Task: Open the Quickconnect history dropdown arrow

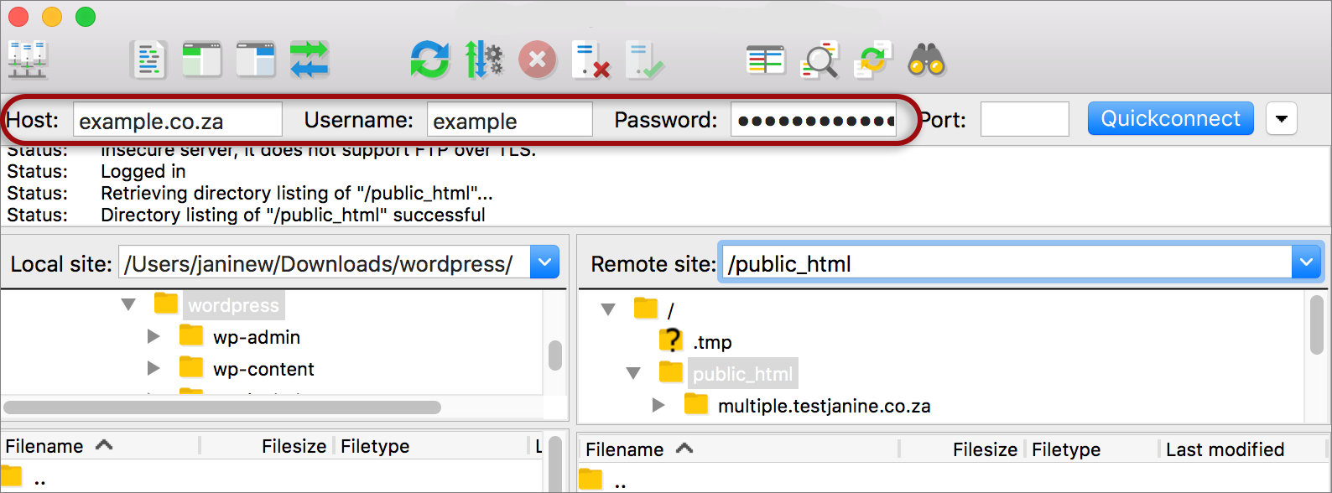Action: (x=1281, y=119)
